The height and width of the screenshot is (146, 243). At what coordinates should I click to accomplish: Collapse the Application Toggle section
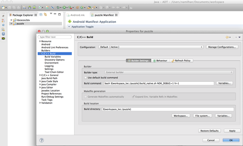coord(69,27)
